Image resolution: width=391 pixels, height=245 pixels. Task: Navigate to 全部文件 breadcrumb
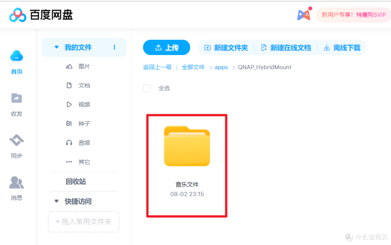(x=193, y=67)
